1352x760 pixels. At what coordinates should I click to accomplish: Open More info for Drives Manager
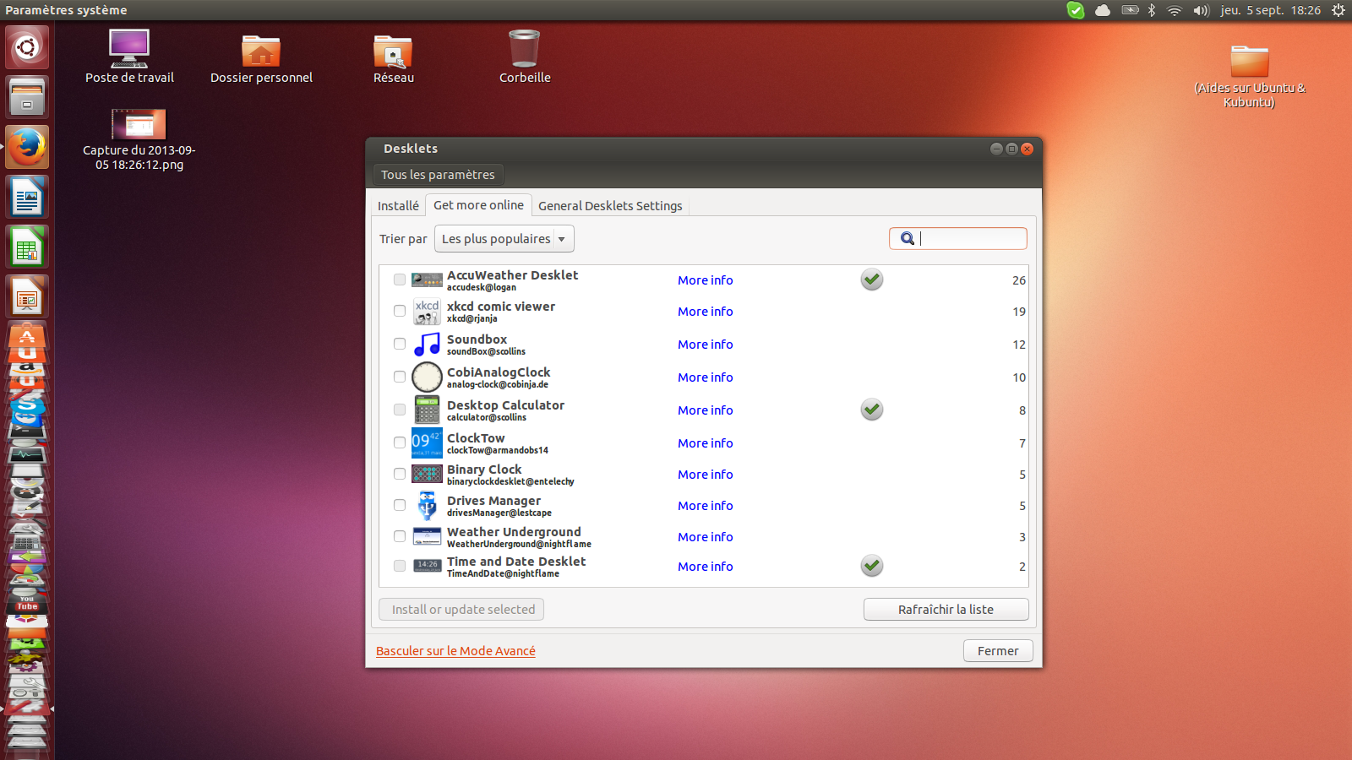[x=705, y=506]
